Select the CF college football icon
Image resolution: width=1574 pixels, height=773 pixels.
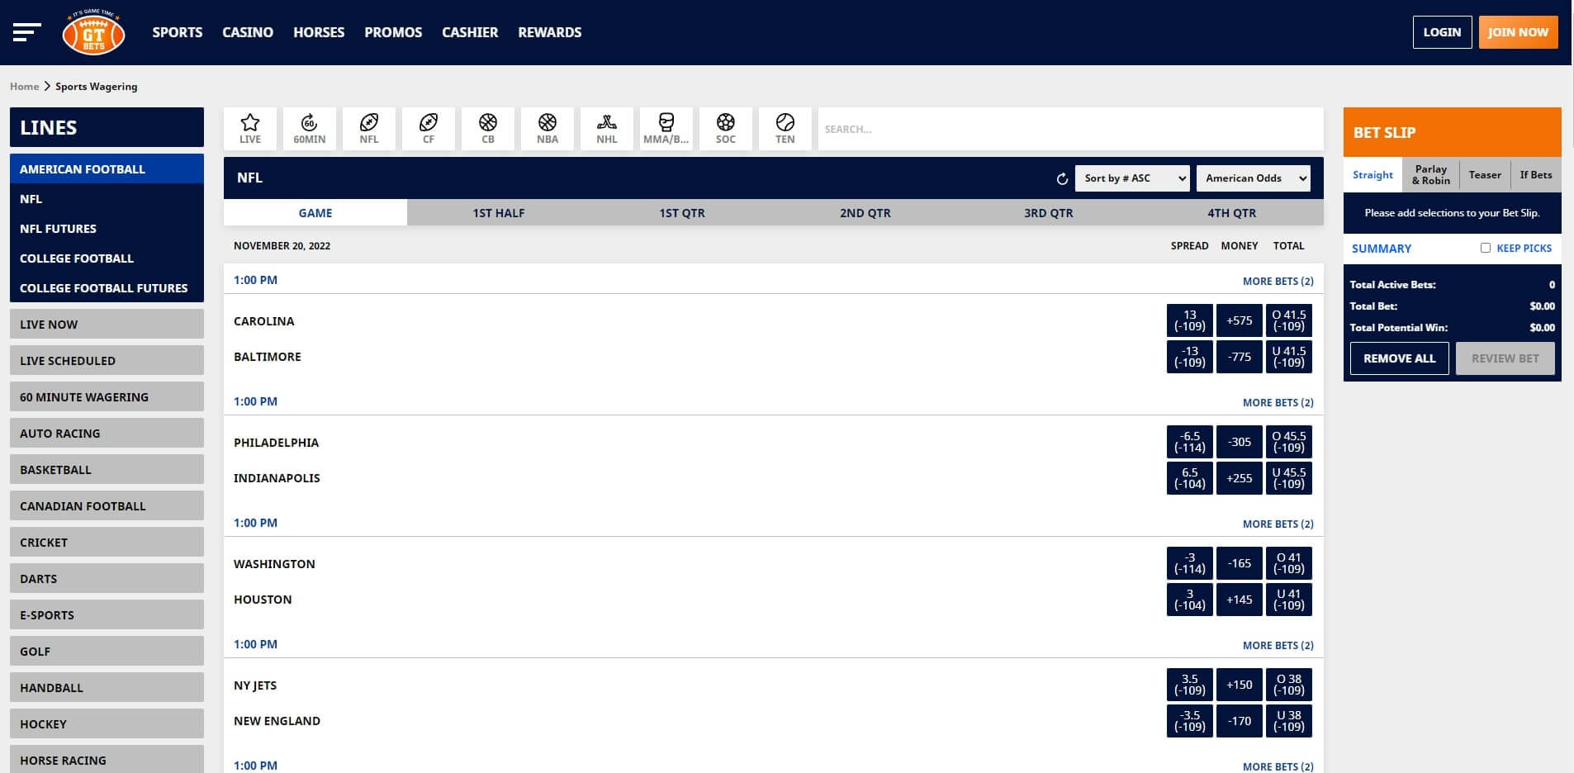[x=428, y=128]
